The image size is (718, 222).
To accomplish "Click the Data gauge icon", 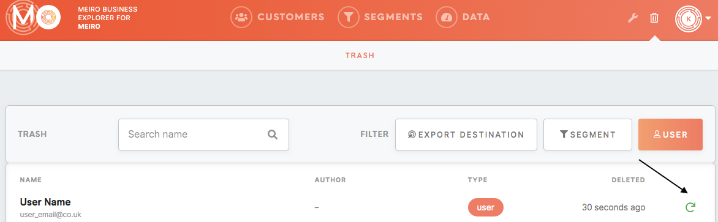I will pyautogui.click(x=447, y=17).
